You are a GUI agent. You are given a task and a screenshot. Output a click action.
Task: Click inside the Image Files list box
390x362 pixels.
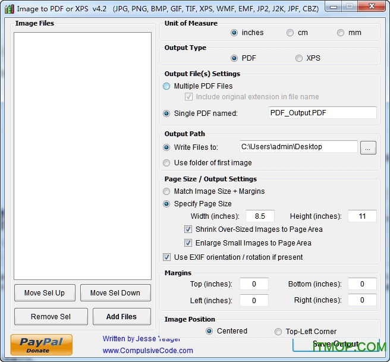pos(83,156)
